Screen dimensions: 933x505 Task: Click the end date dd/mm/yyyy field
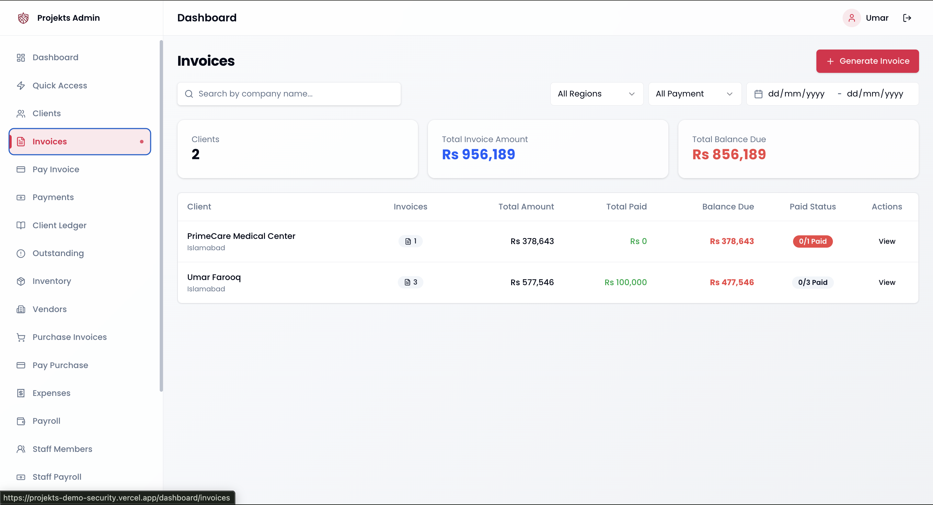pyautogui.click(x=875, y=94)
